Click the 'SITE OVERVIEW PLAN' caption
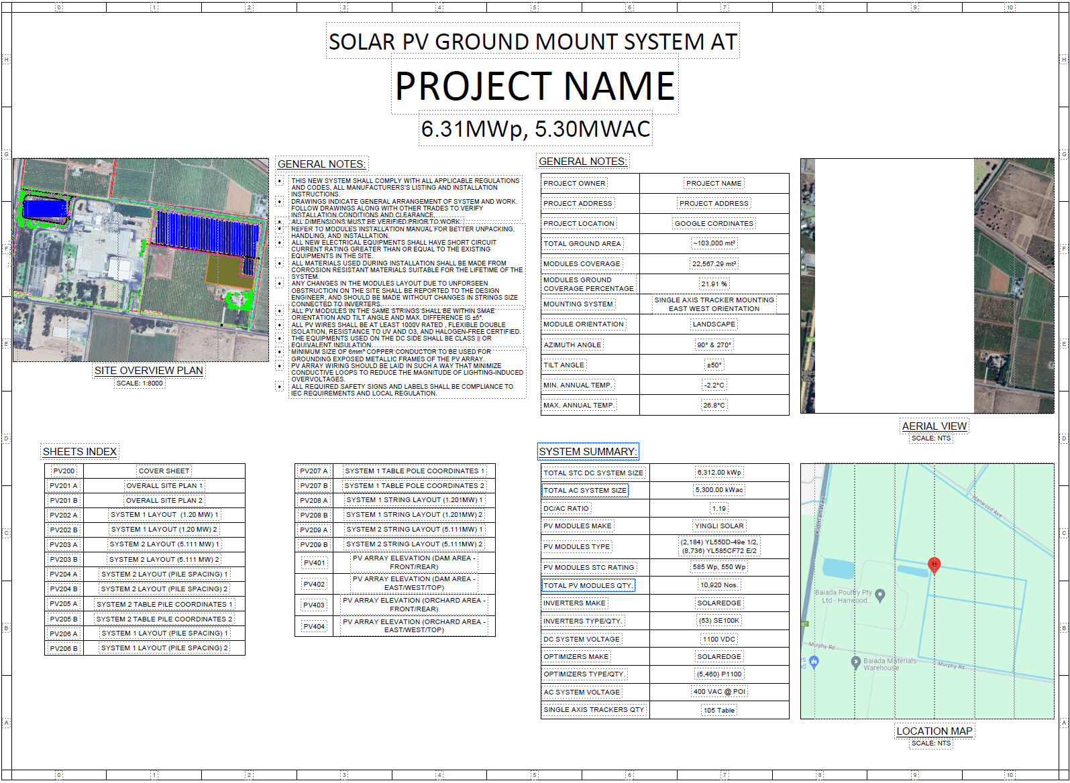The height and width of the screenshot is (783, 1070). [x=148, y=371]
